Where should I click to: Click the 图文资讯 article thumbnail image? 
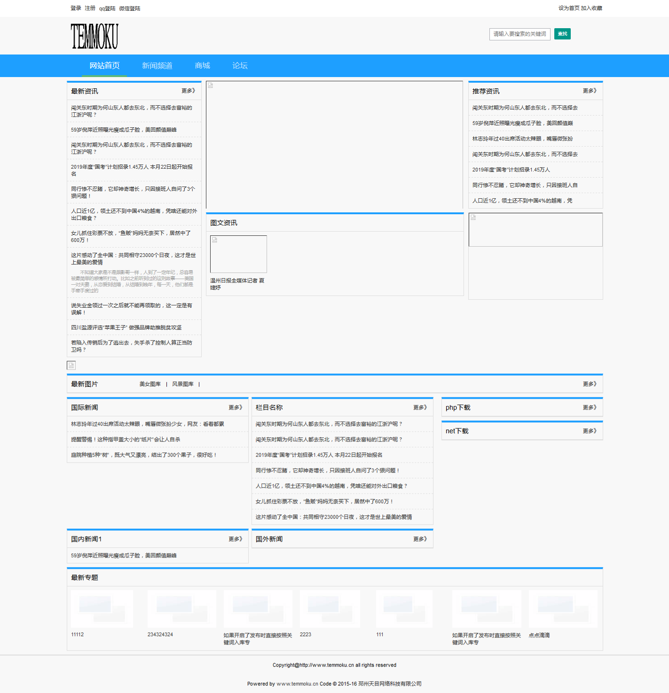click(x=238, y=254)
